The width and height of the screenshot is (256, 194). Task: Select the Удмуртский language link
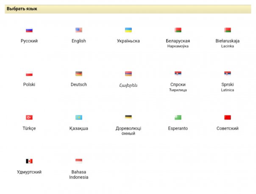29,172
